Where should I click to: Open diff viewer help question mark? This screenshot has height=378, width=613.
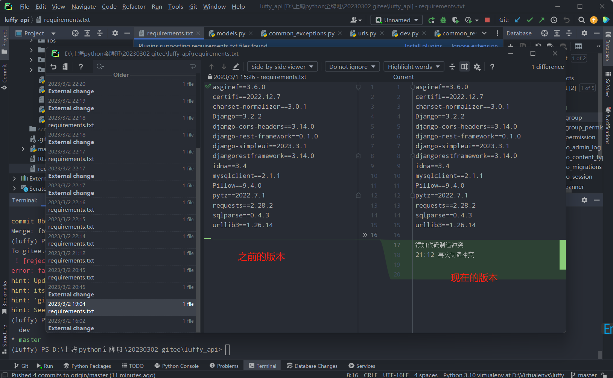click(x=492, y=67)
